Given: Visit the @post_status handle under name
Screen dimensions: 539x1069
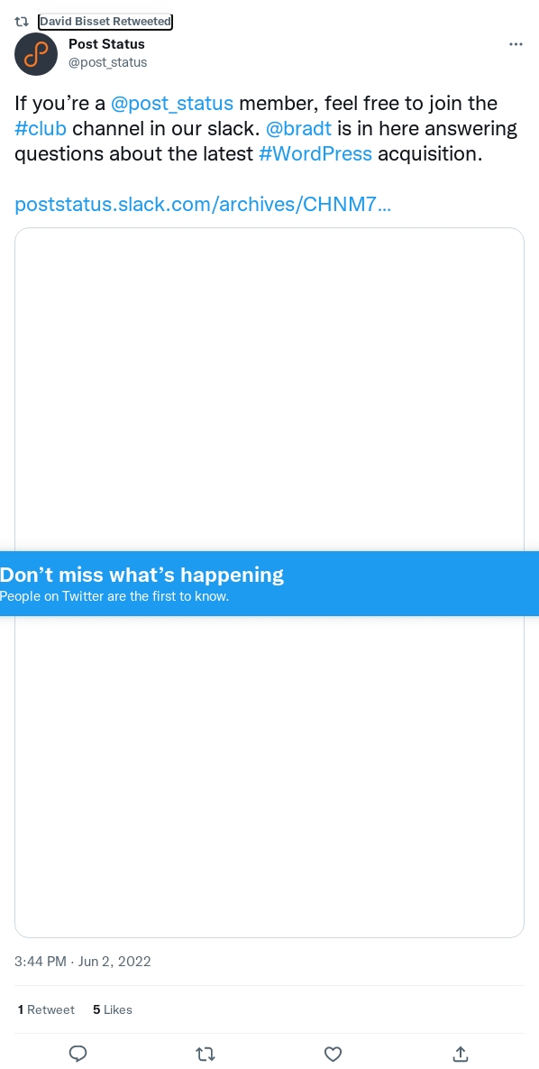Looking at the screenshot, I should (107, 63).
